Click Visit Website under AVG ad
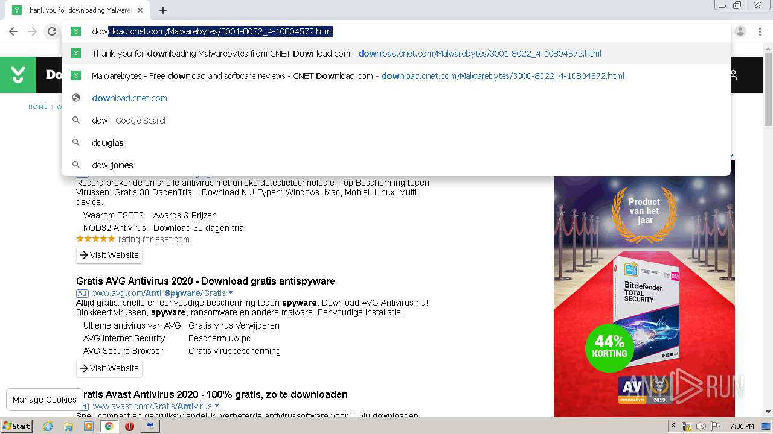The width and height of the screenshot is (773, 434). click(x=109, y=368)
